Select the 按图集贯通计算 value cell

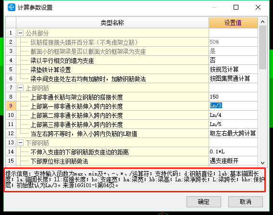[233, 78]
